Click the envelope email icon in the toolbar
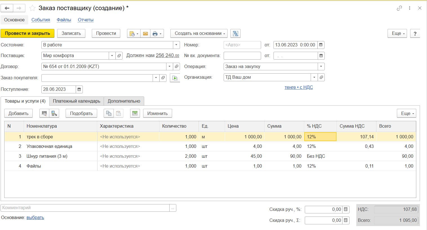 pyautogui.click(x=145, y=33)
